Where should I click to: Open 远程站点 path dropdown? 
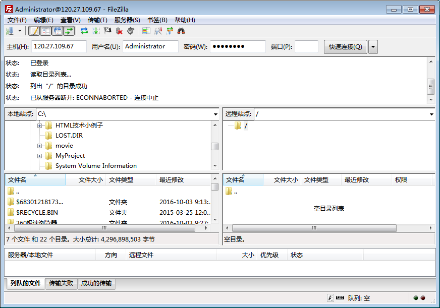(x=431, y=114)
